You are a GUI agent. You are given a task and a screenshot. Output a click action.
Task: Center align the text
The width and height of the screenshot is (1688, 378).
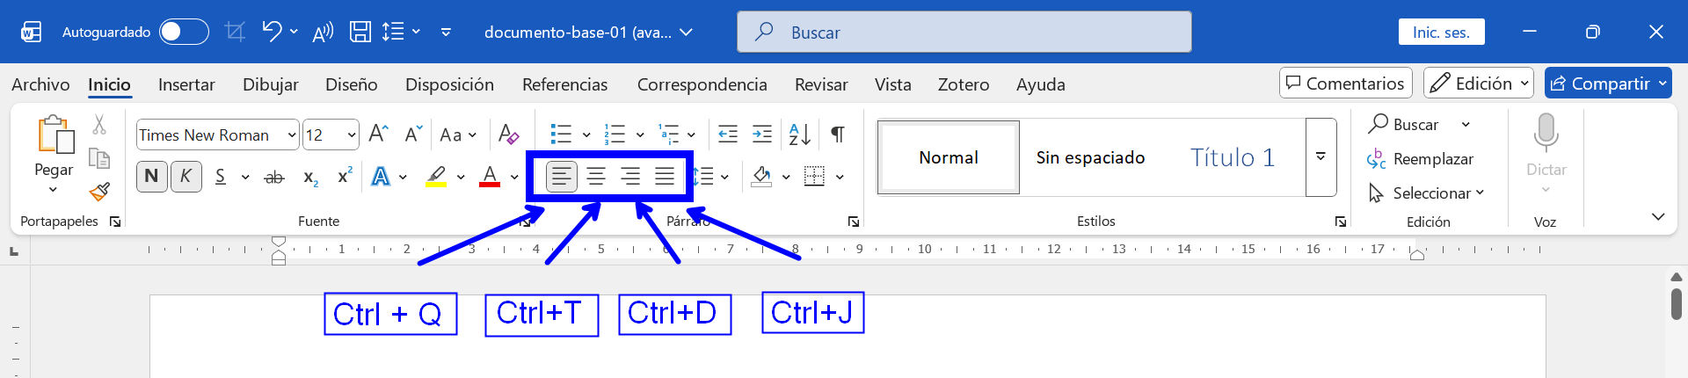[596, 177]
